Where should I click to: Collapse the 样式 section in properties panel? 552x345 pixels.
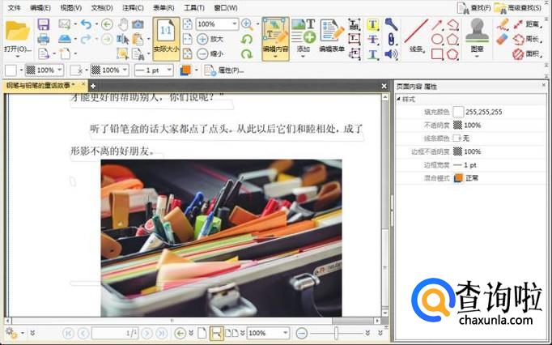click(x=399, y=98)
